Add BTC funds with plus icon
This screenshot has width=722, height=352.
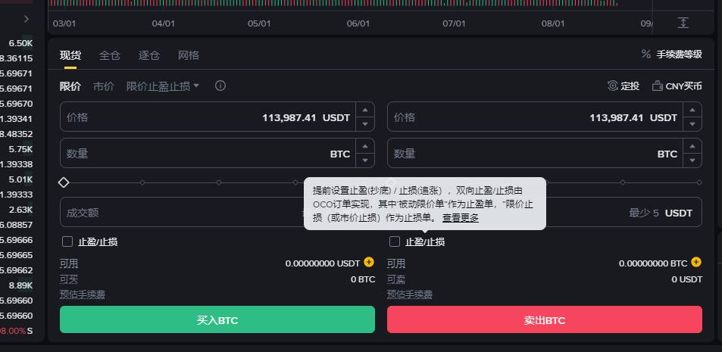(x=696, y=262)
